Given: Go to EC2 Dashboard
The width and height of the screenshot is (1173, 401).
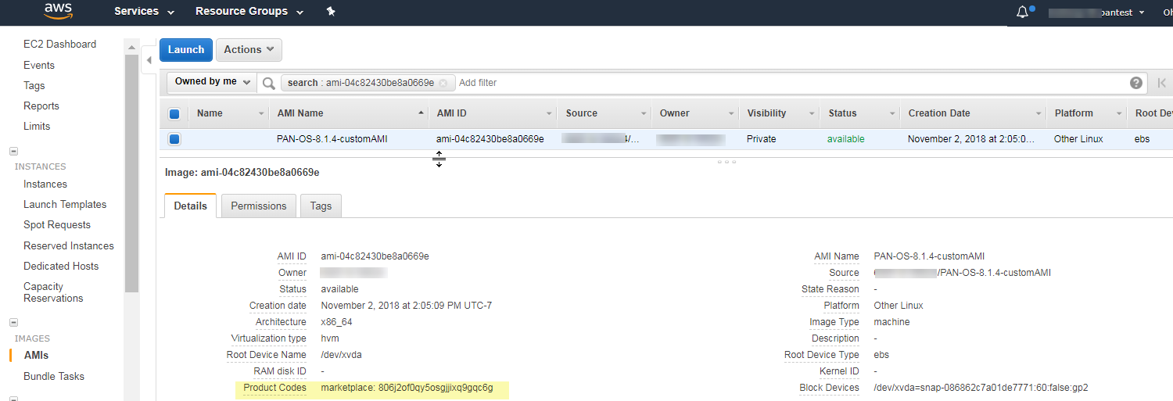Looking at the screenshot, I should pos(59,44).
